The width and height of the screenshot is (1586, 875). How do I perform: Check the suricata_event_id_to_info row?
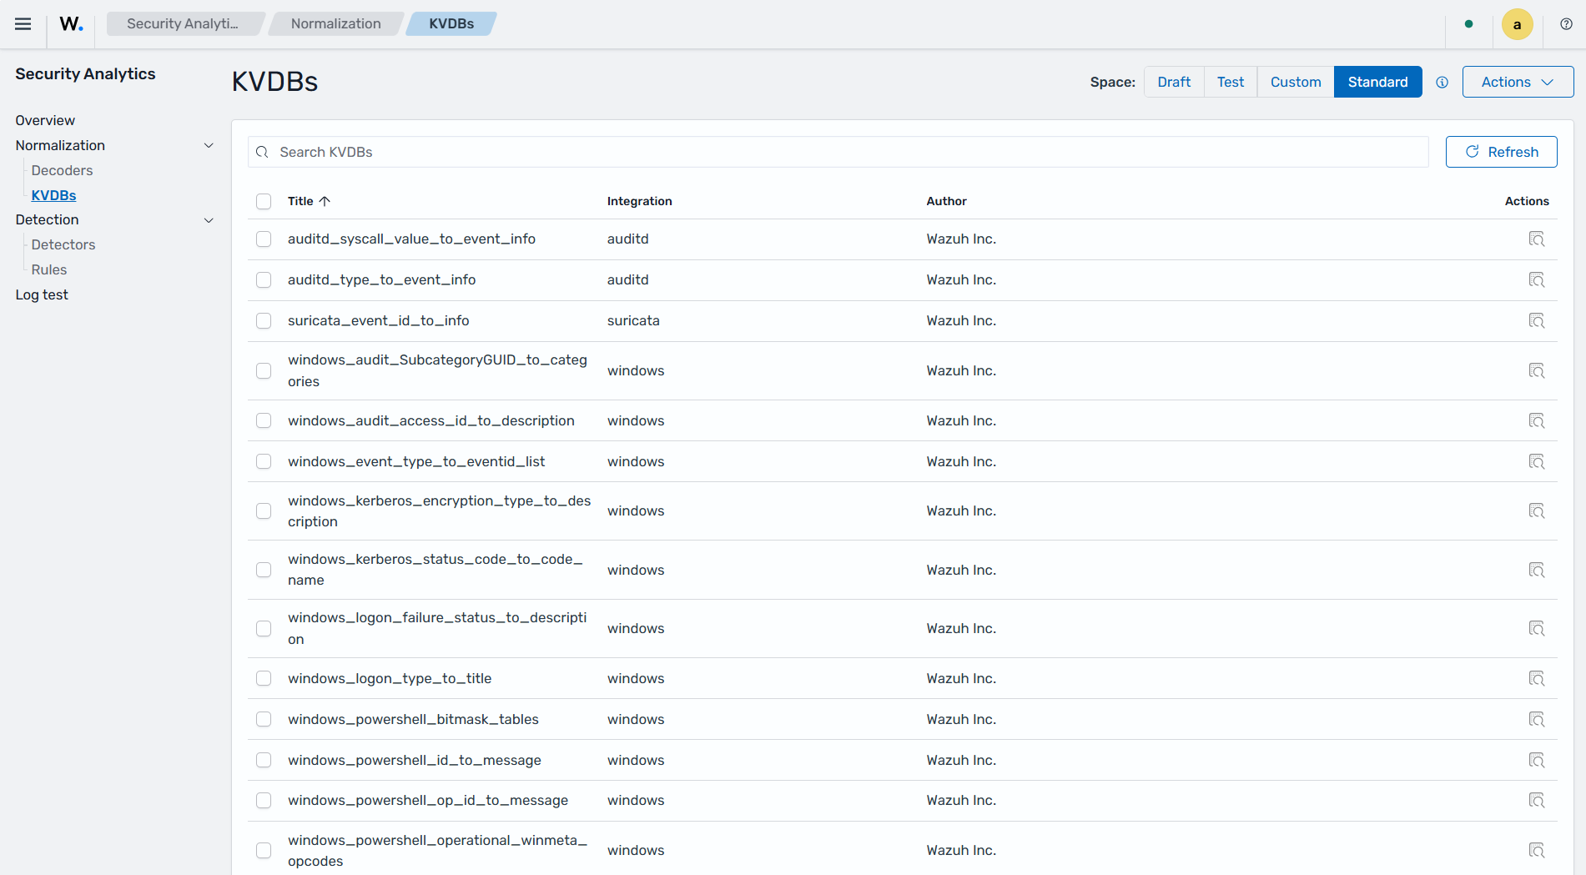[x=264, y=320]
